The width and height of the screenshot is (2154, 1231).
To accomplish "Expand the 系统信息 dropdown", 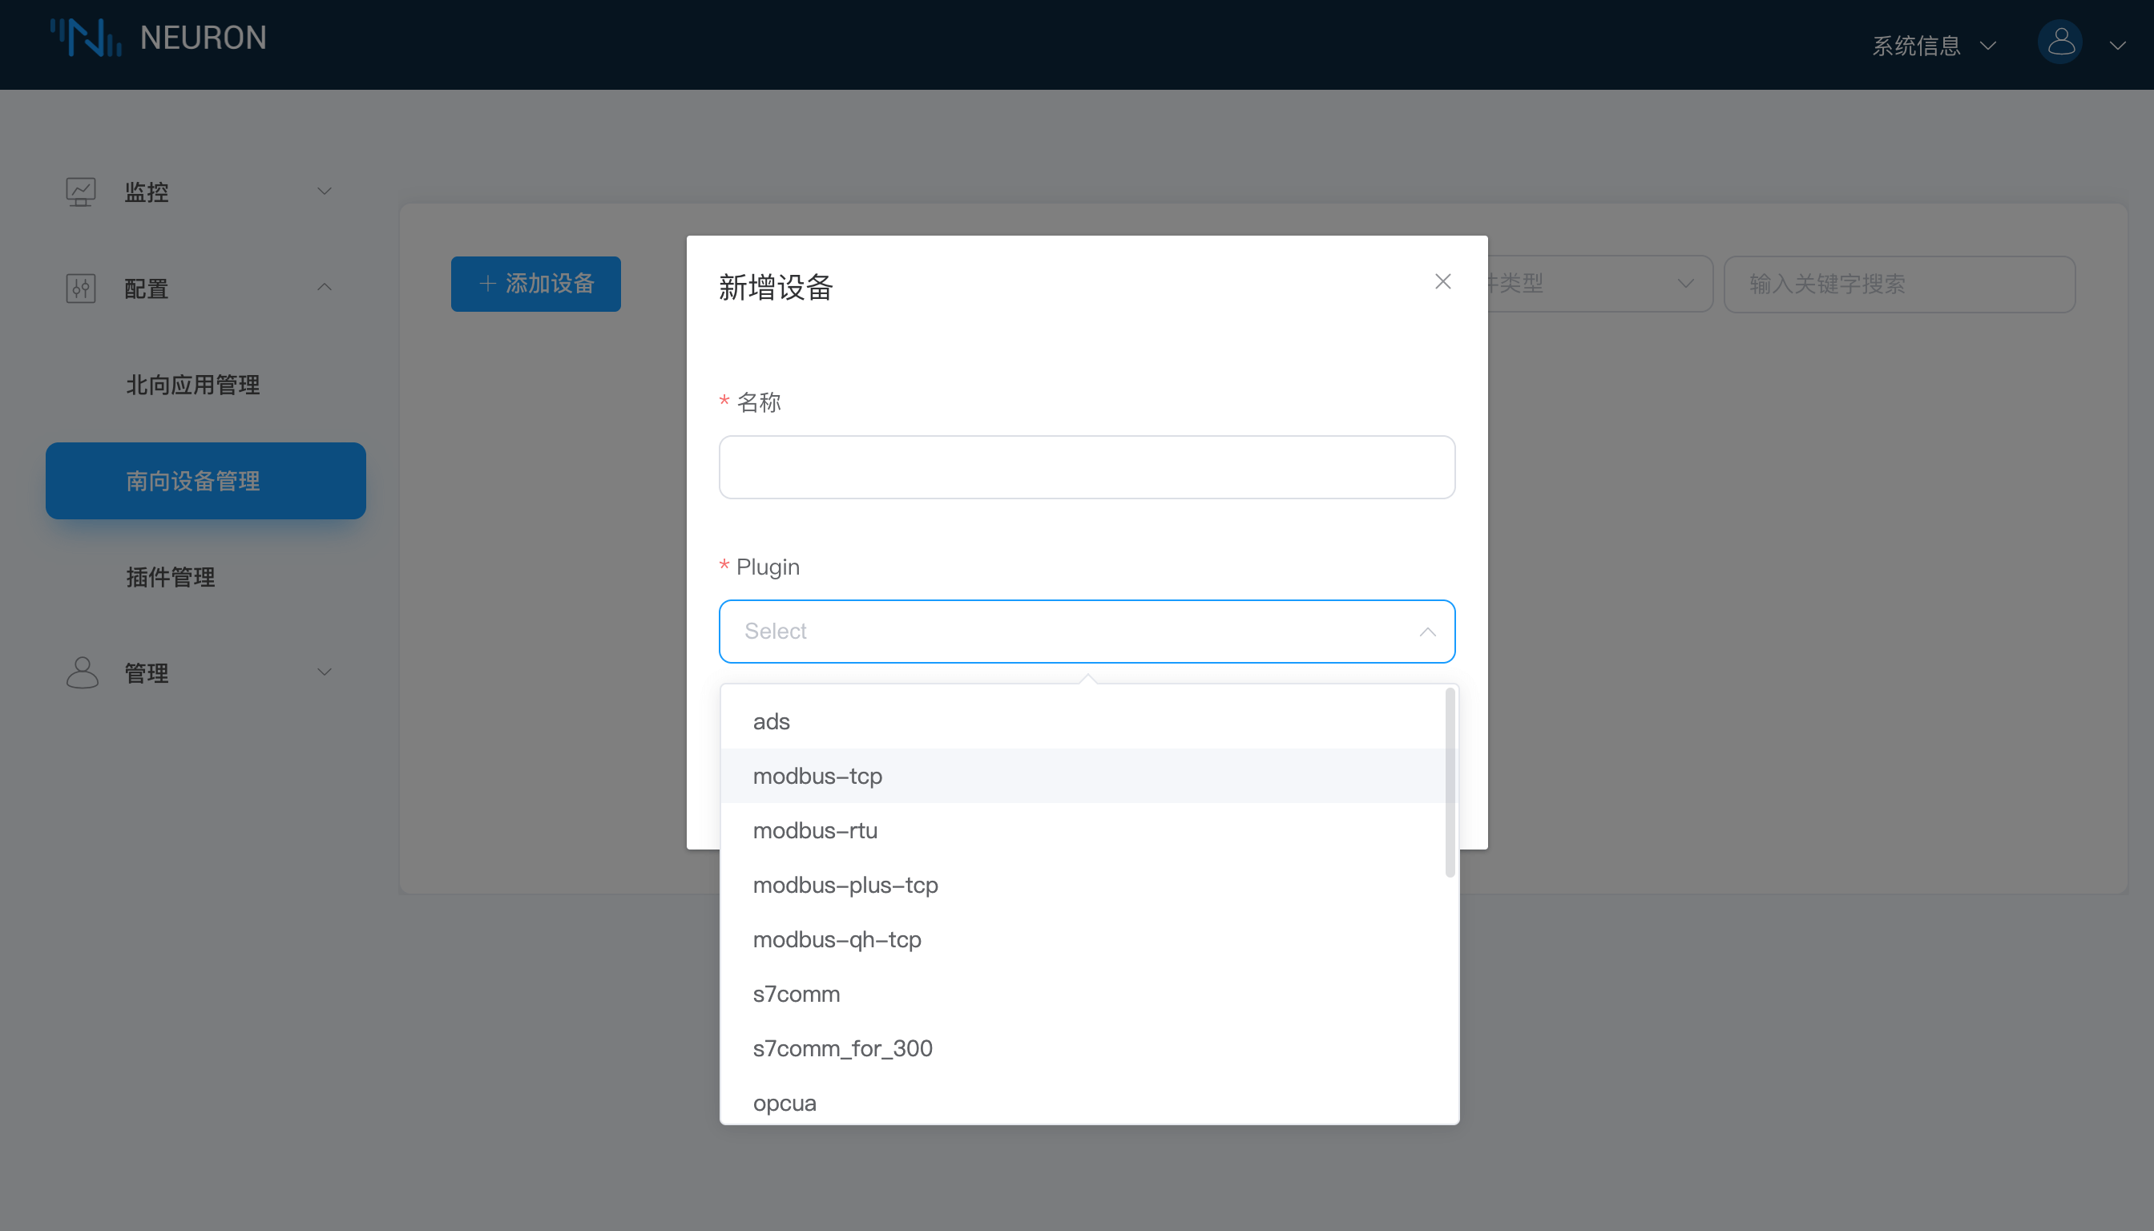I will tap(1934, 46).
